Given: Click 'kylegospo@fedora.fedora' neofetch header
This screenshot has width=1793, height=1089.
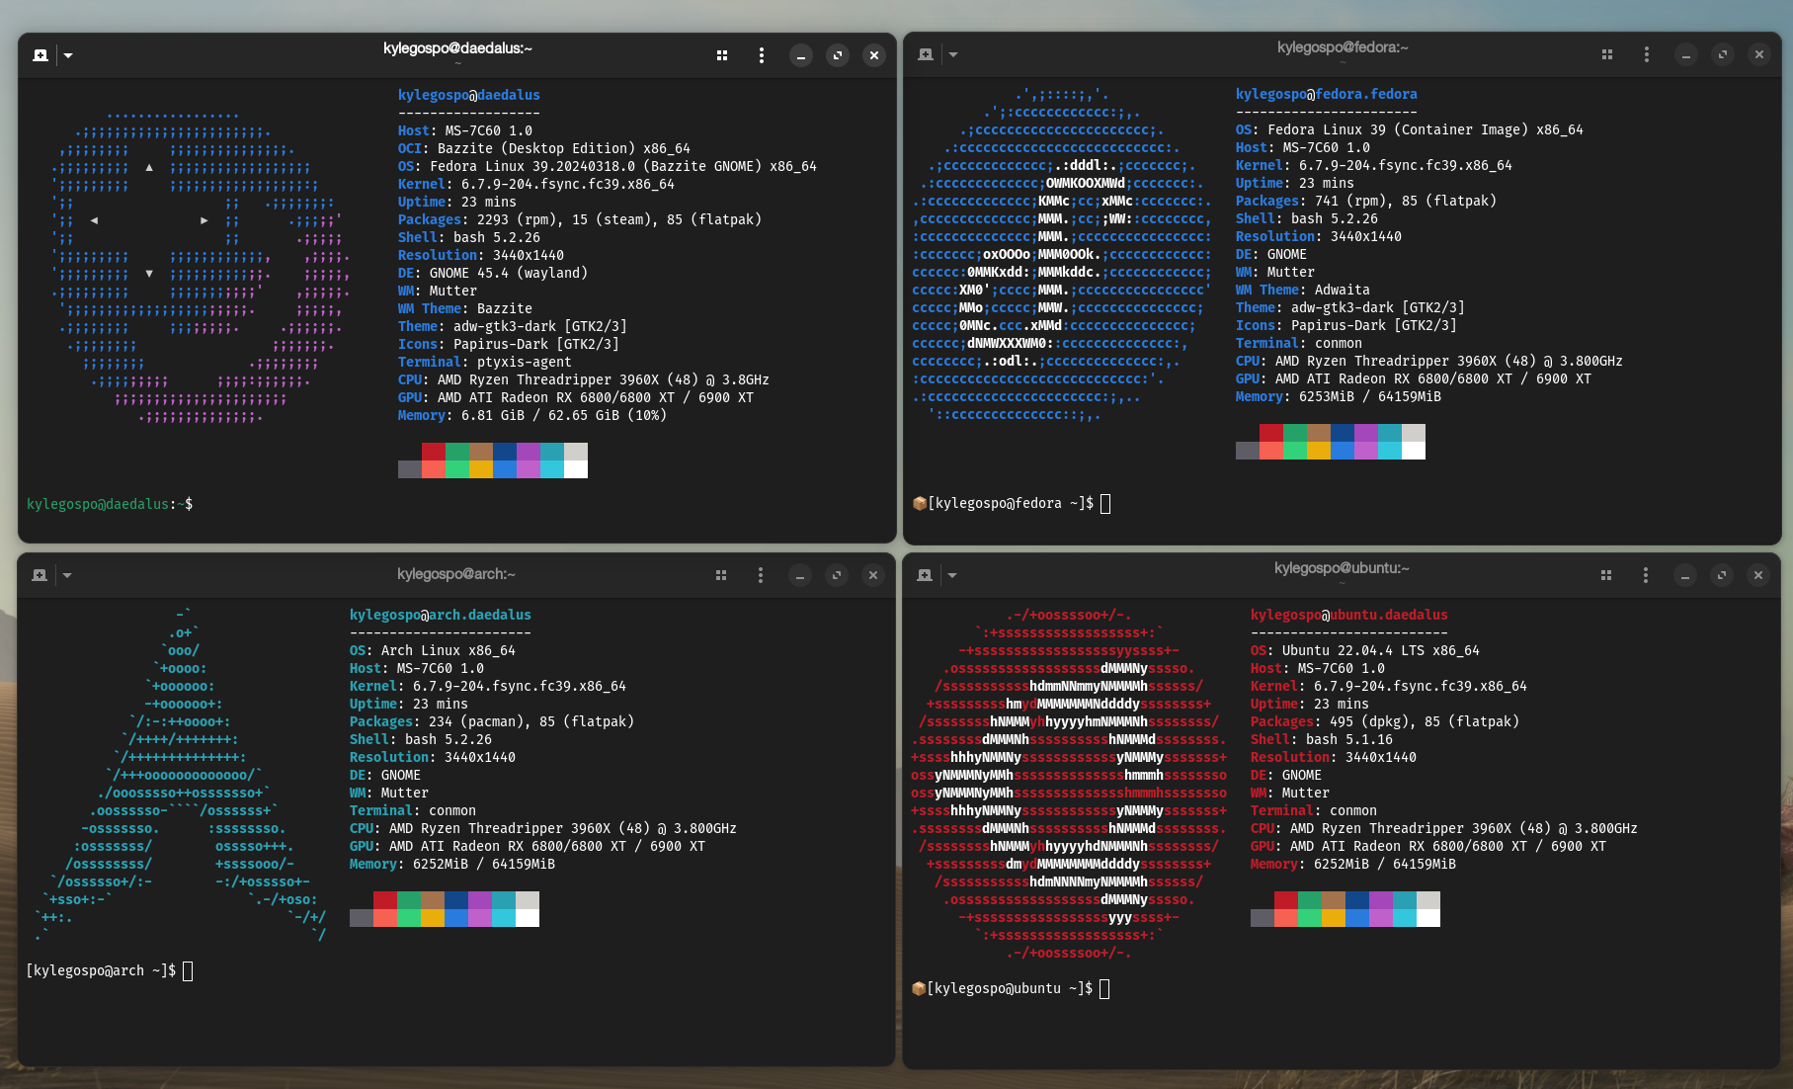Looking at the screenshot, I should pyautogui.click(x=1327, y=94).
